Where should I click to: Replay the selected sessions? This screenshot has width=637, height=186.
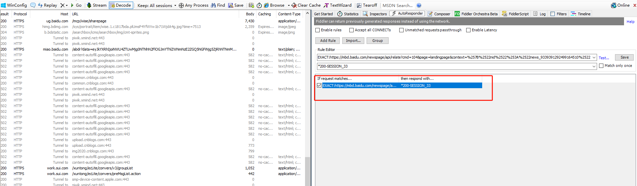[47, 5]
